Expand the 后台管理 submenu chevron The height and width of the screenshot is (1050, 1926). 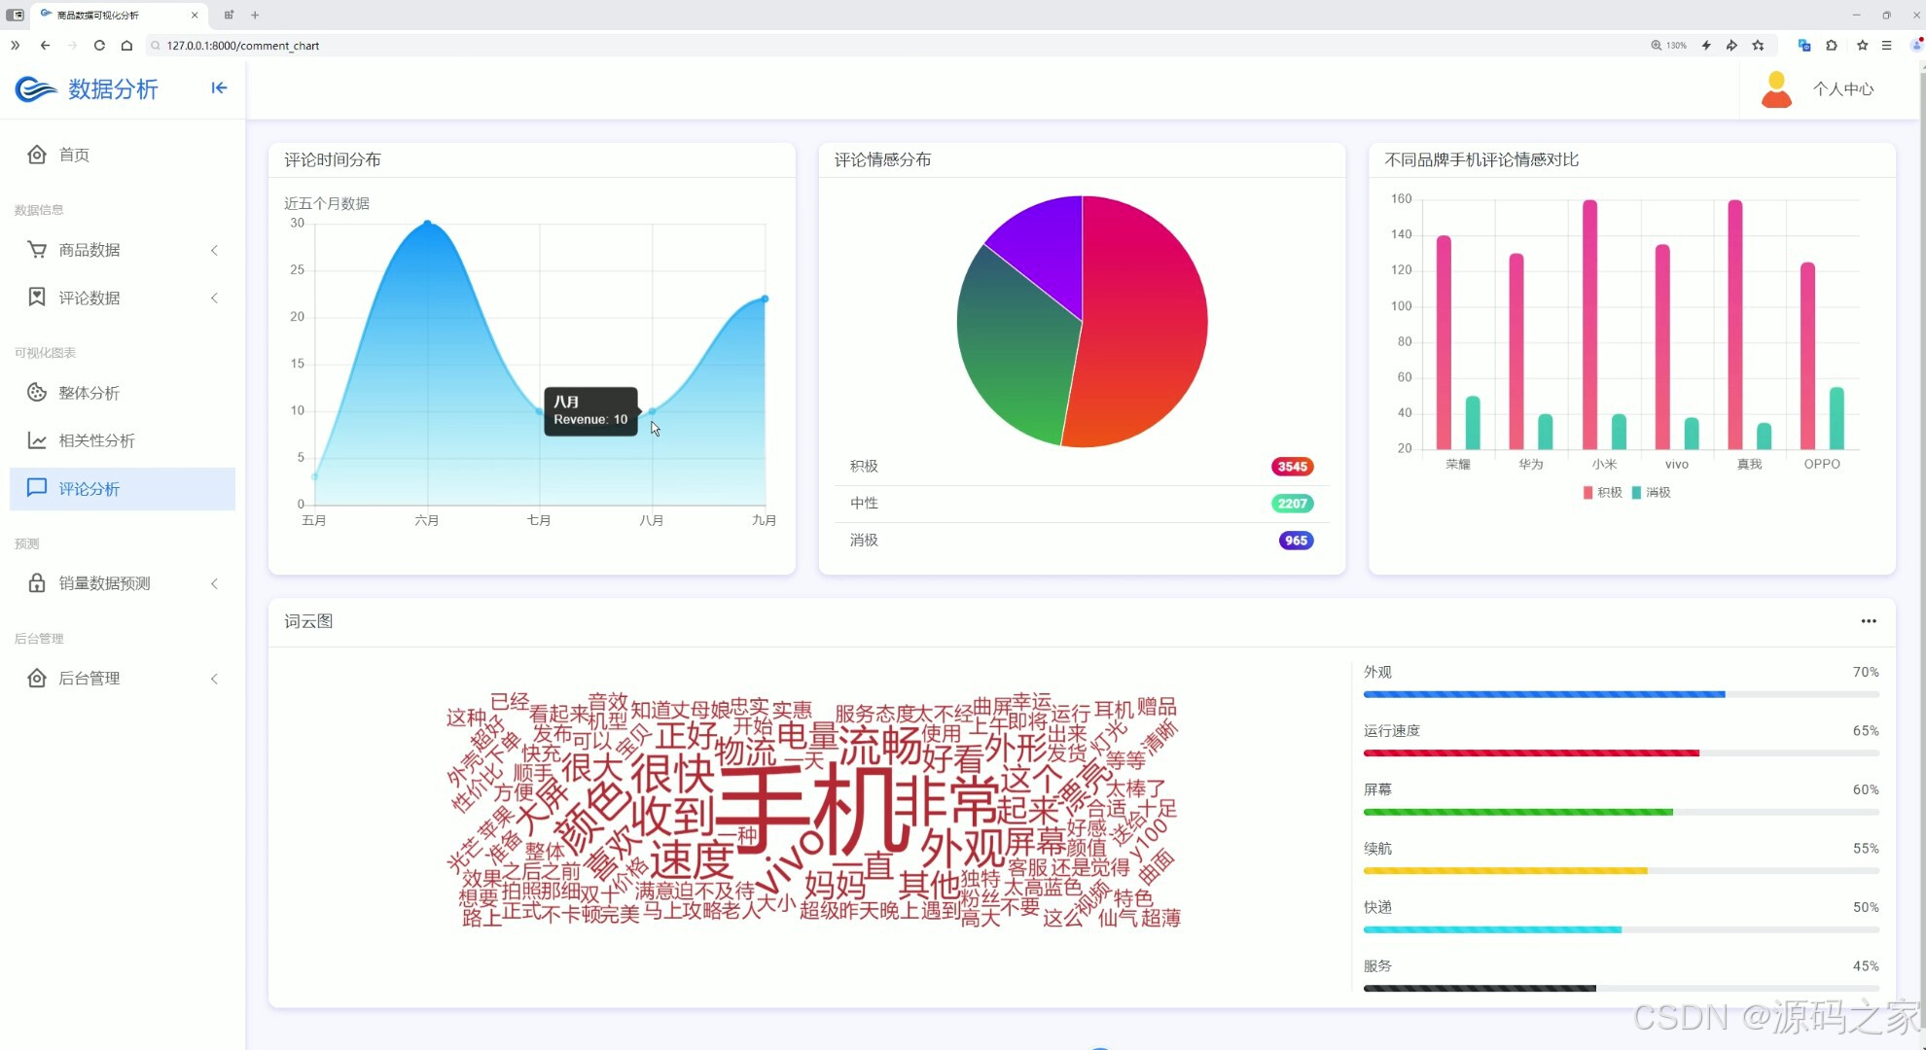(214, 679)
